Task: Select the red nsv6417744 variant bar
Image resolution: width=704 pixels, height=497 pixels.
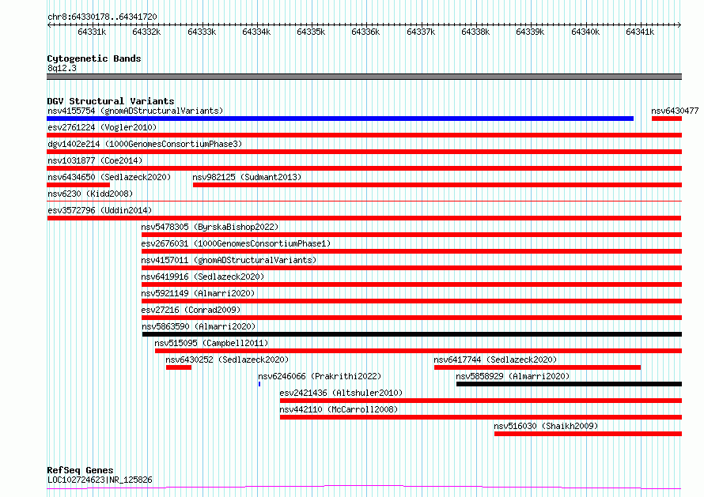Action: [x=537, y=367]
